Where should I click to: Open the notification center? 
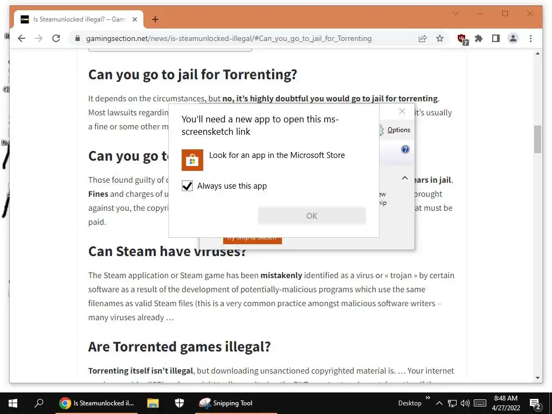[x=535, y=403]
